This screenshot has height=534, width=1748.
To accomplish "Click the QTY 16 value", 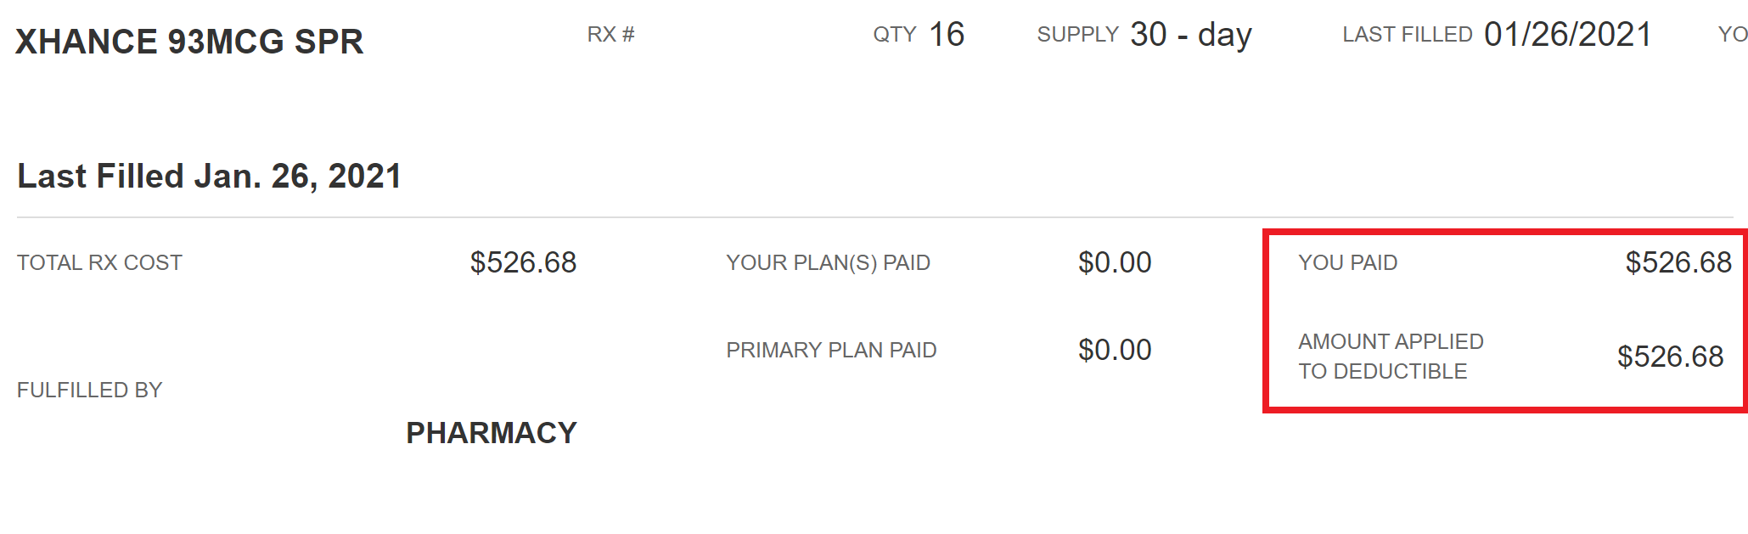I will tap(947, 35).
